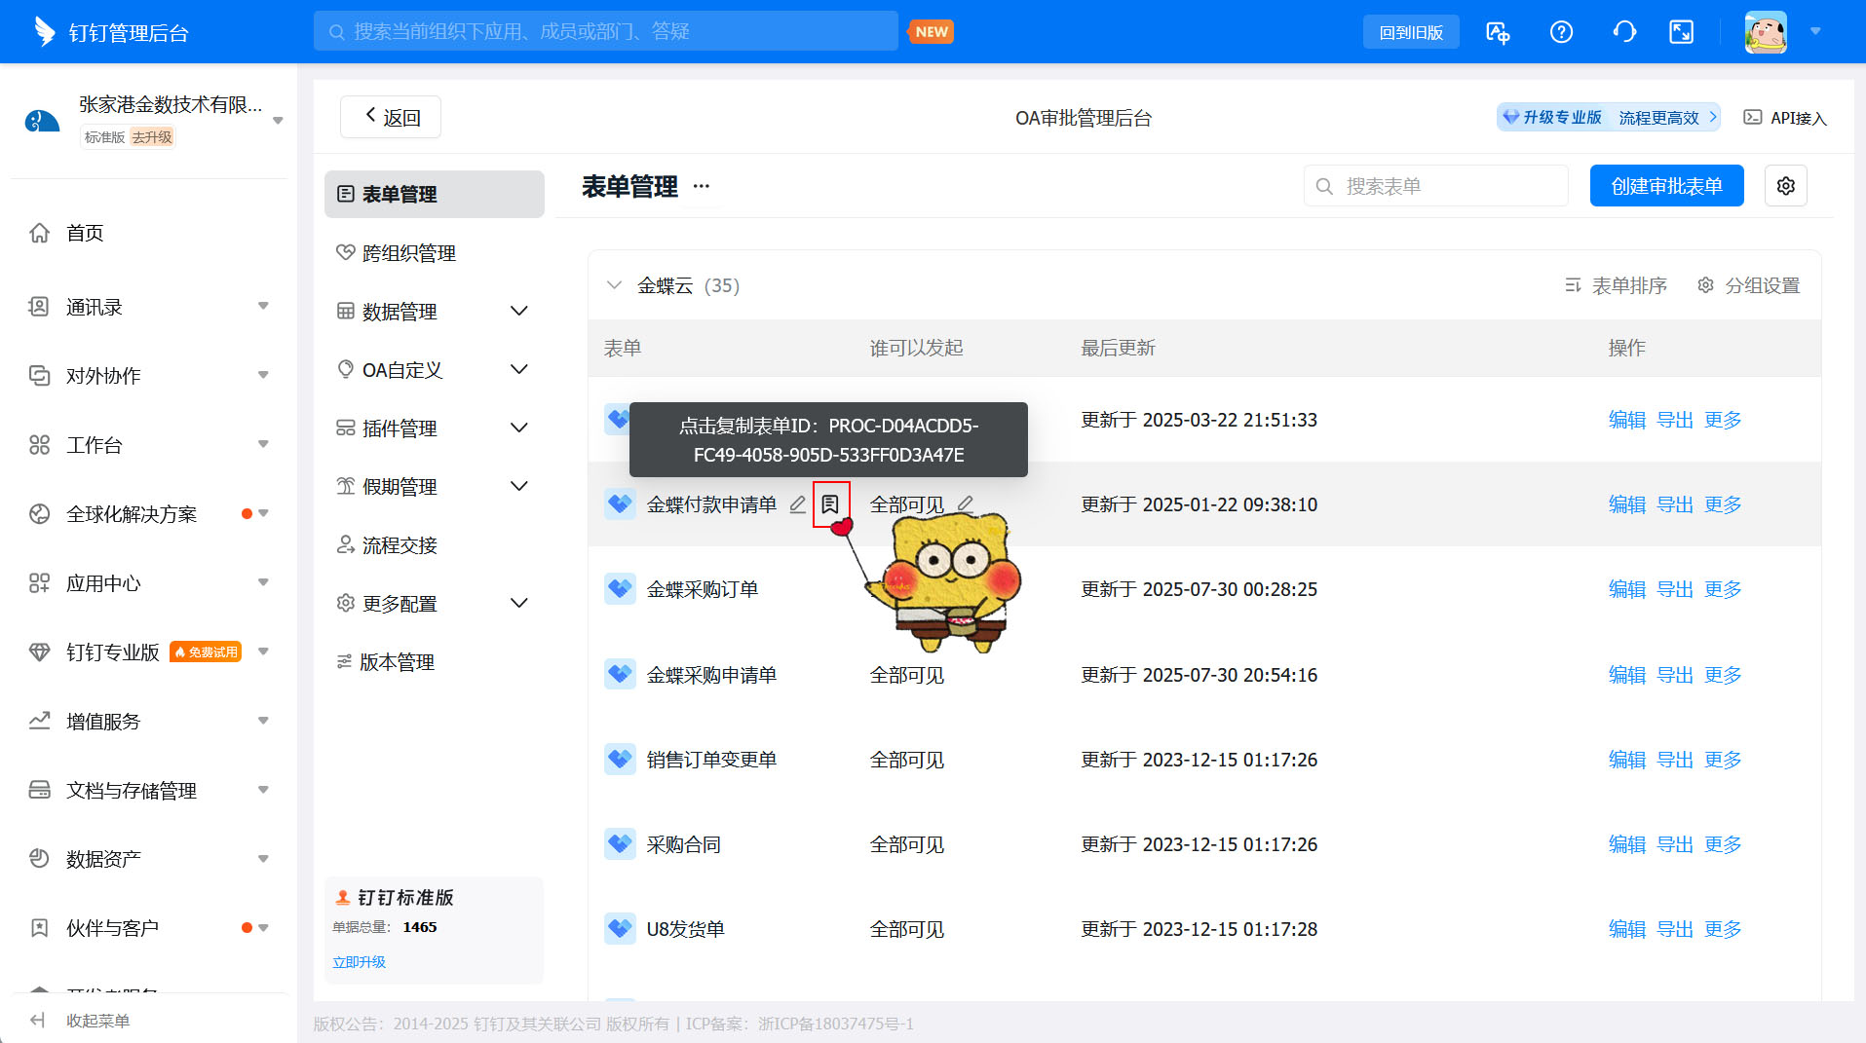Screen dimensions: 1866x1043
Task: Open the 编辑 link for 金蝶采购订单
Action: 1626,588
